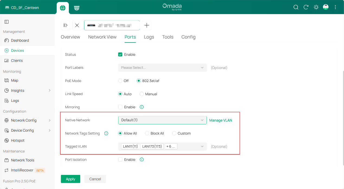
Task: Switch to the camera surveillance icon tab
Action: 77,8
